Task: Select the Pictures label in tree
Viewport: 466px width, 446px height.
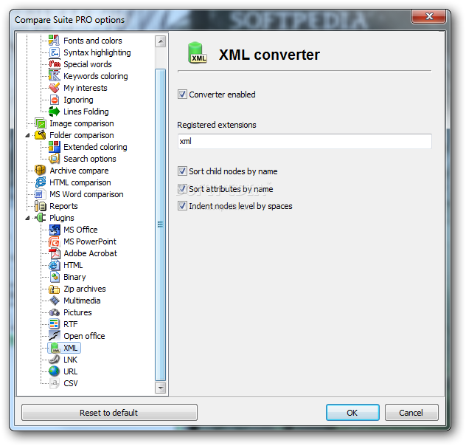Action: [77, 312]
